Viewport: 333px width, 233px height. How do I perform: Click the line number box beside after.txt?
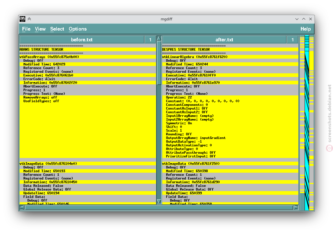click(x=292, y=40)
